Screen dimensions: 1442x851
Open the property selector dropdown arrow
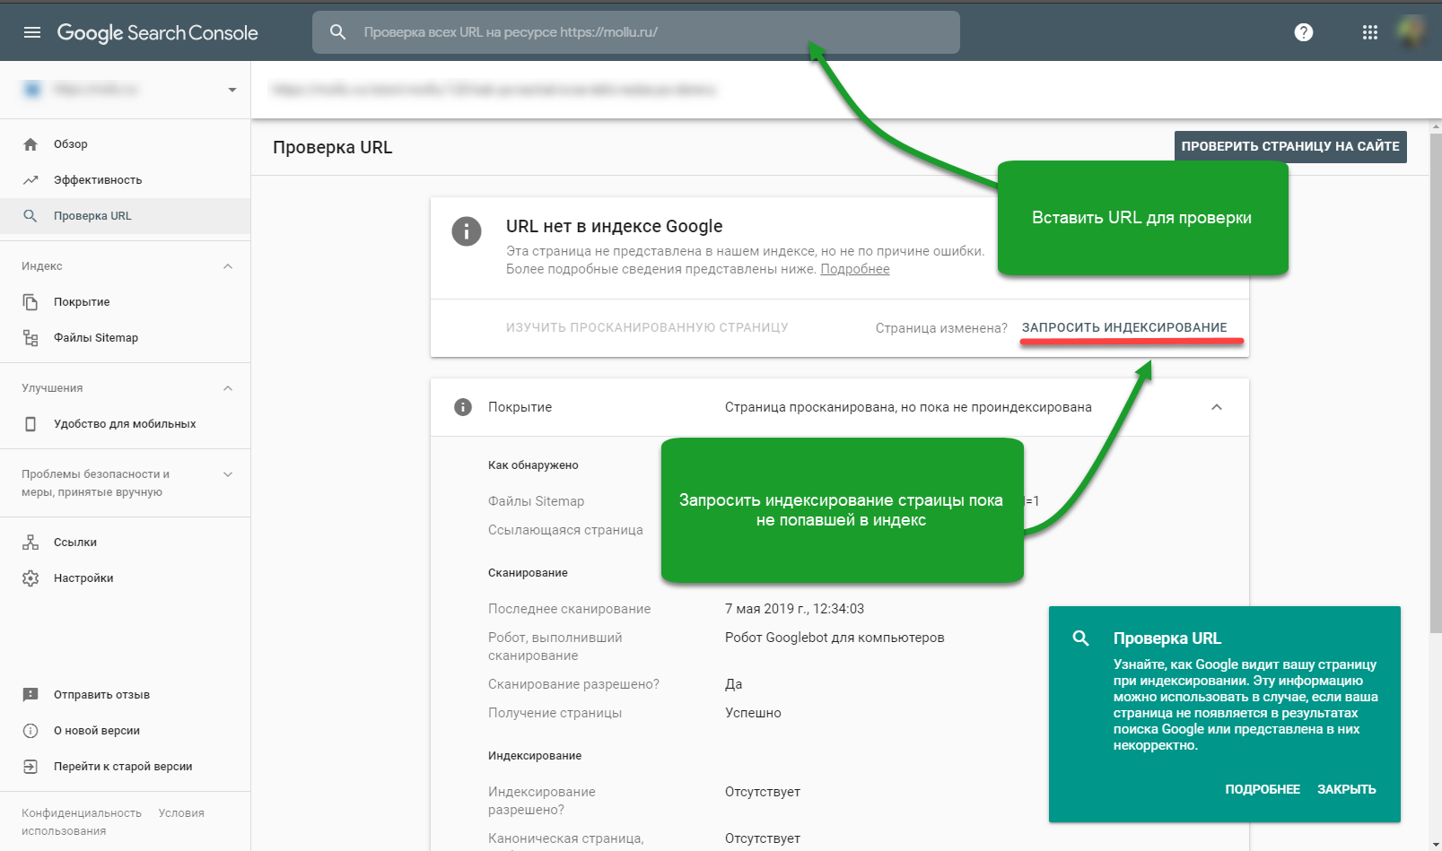[x=232, y=90]
